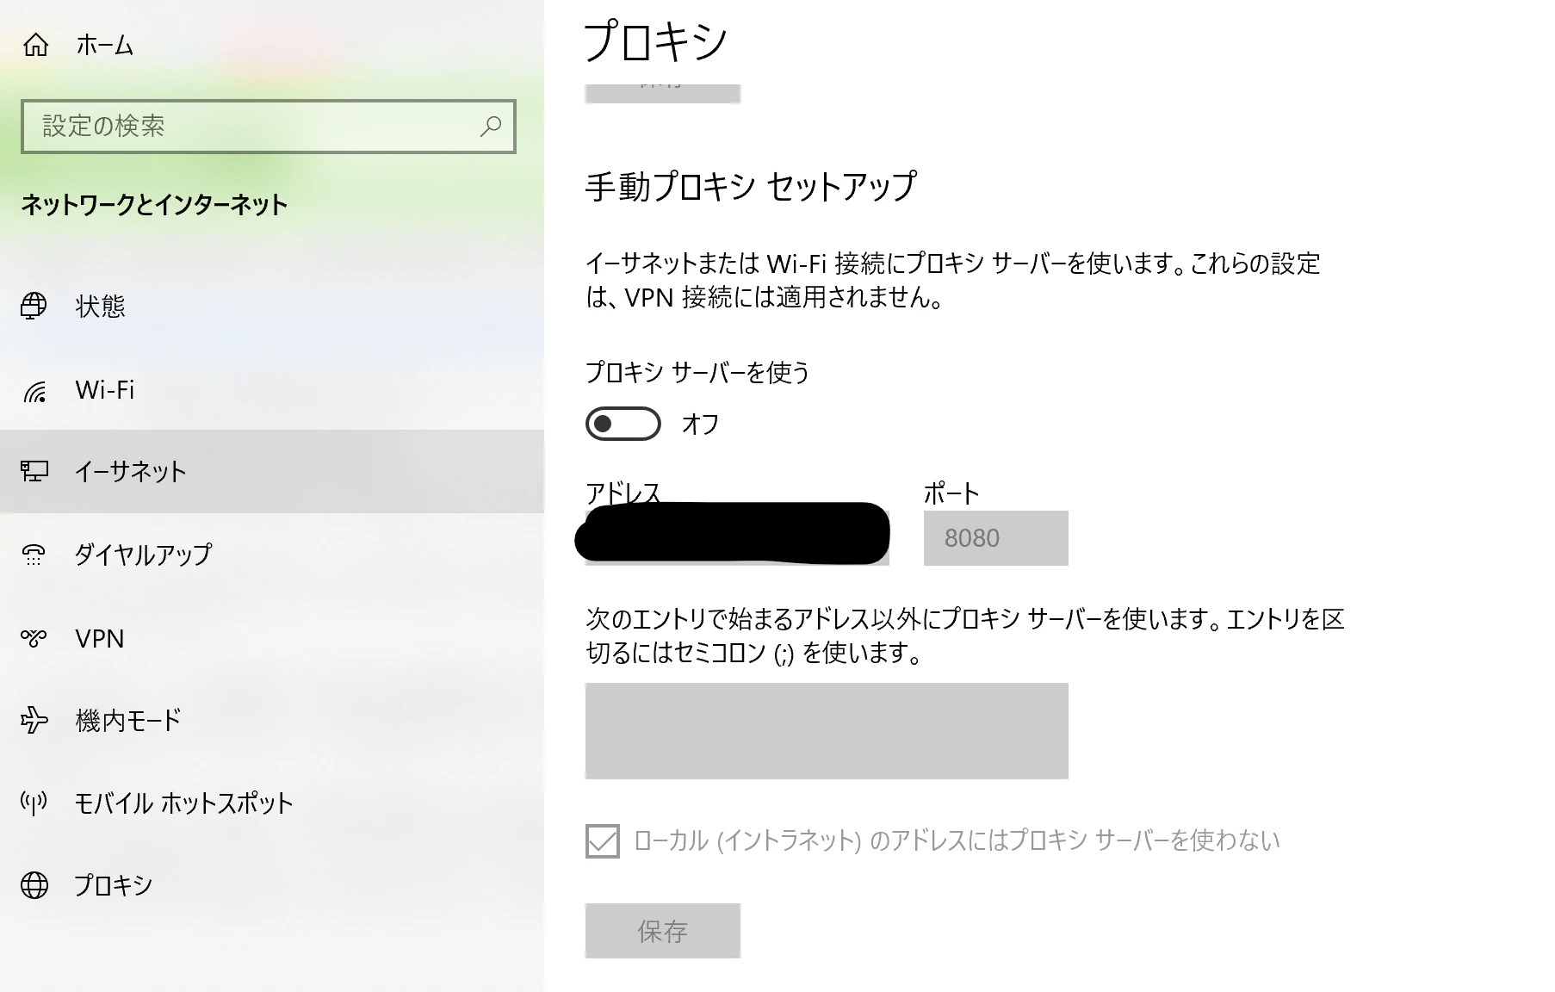Click the proxy exception address text area

click(826, 731)
